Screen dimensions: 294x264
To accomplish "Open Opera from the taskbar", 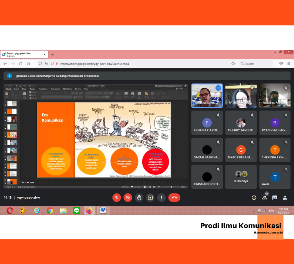I will (x=10, y=211).
